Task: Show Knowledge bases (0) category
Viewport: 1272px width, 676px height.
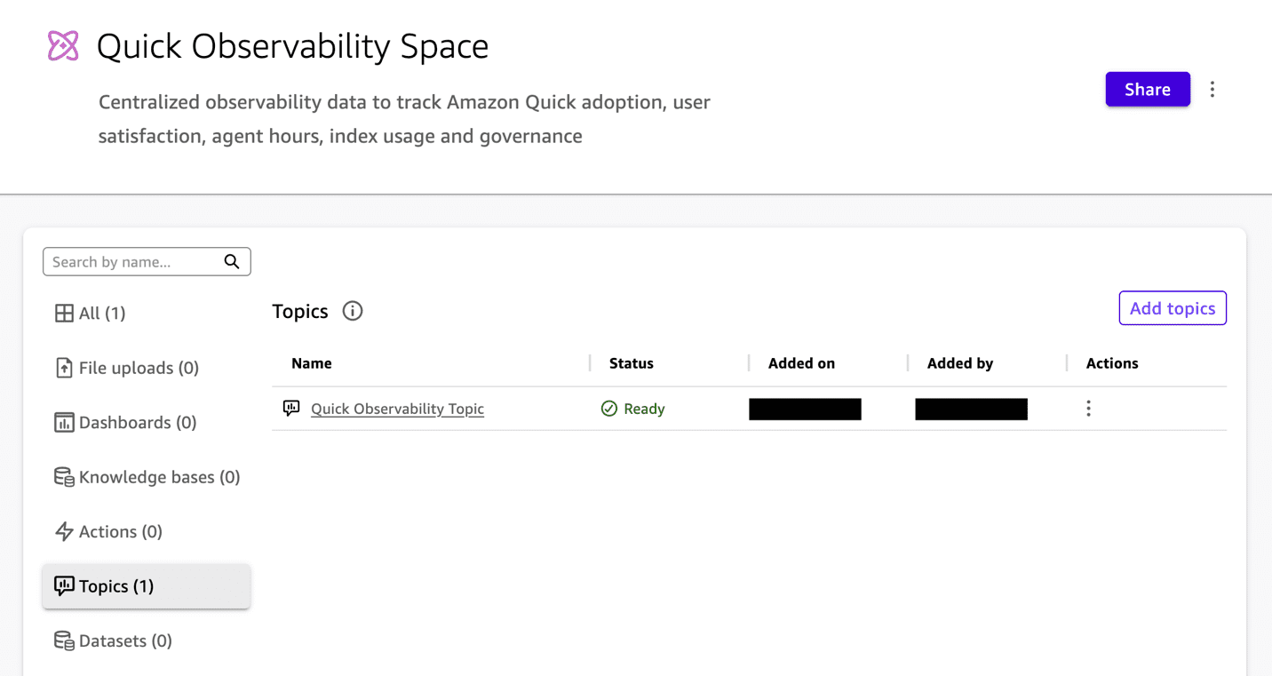Action: 147,477
